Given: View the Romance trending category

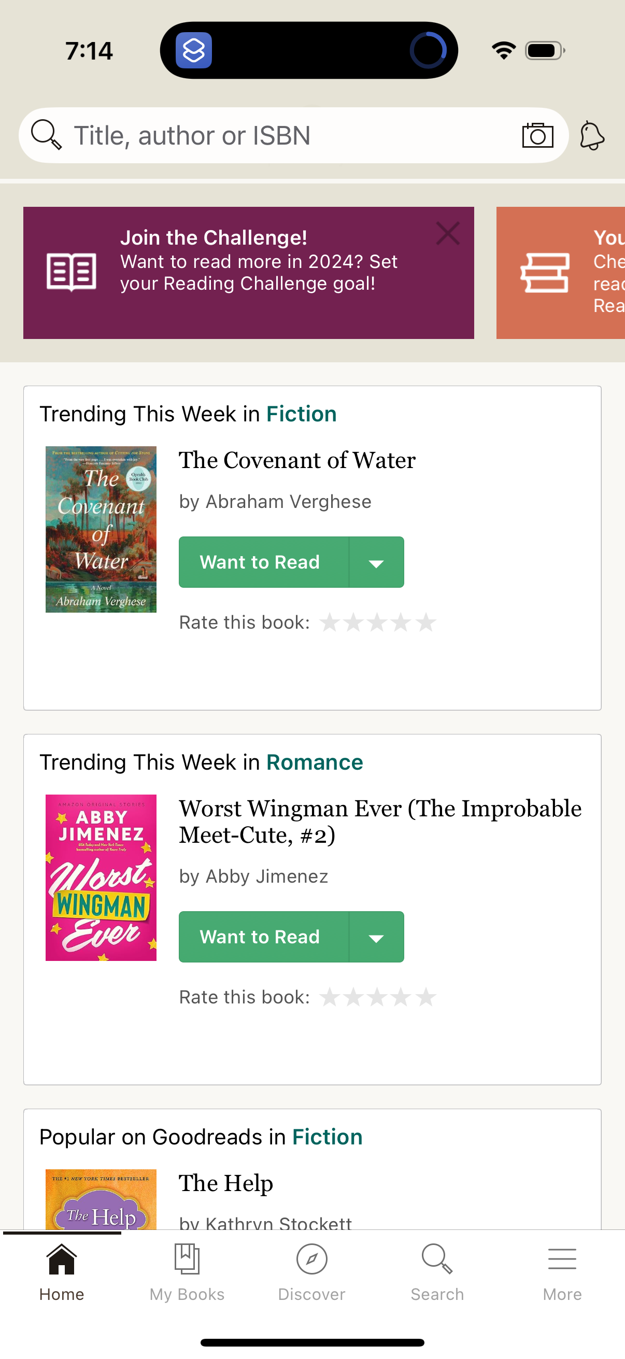Looking at the screenshot, I should tap(315, 762).
